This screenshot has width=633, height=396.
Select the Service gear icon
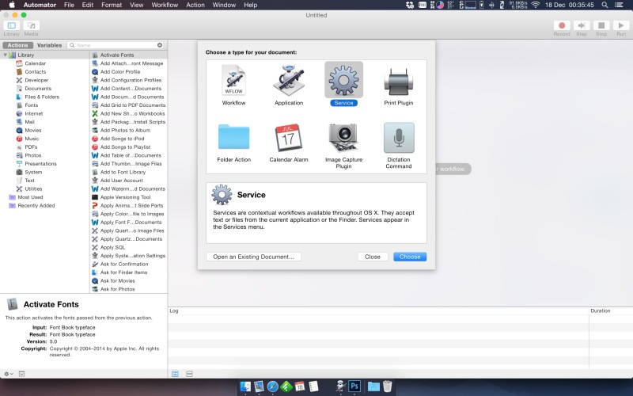point(343,80)
